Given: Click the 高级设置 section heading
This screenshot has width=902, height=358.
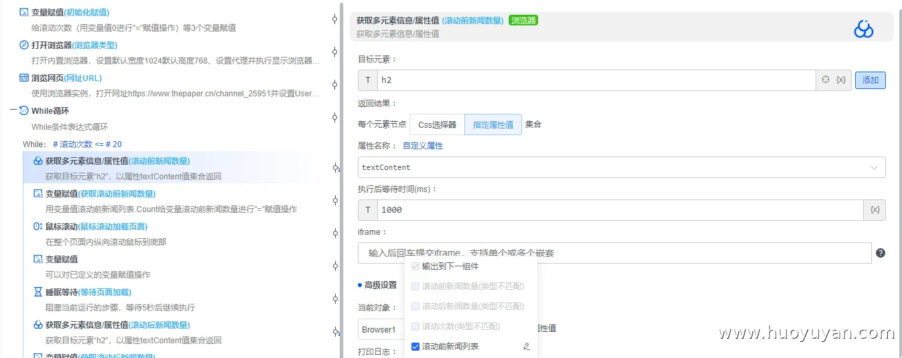Looking at the screenshot, I should 380,285.
